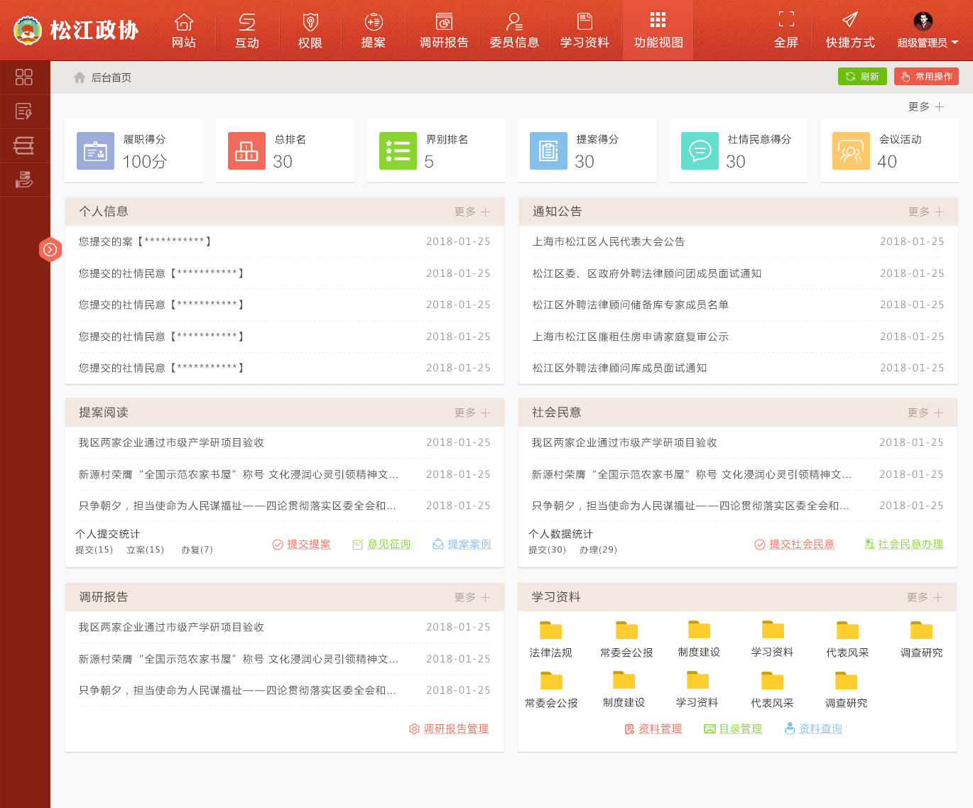973x808 pixels.
Task: Click the 提案案例 link
Action: [462, 544]
